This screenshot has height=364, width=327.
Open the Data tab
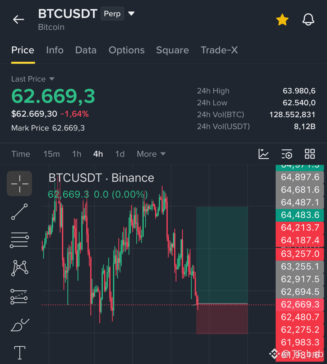[86, 50]
